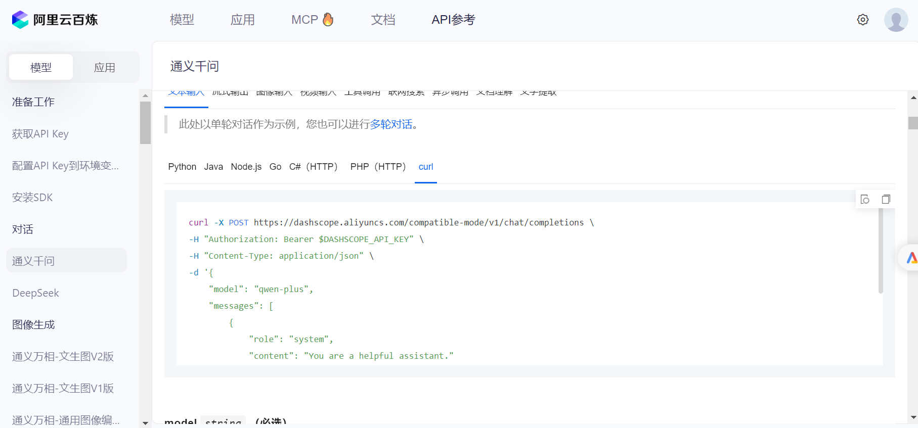
Task: Select the C# (HTTP) code tab
Action: 314,167
